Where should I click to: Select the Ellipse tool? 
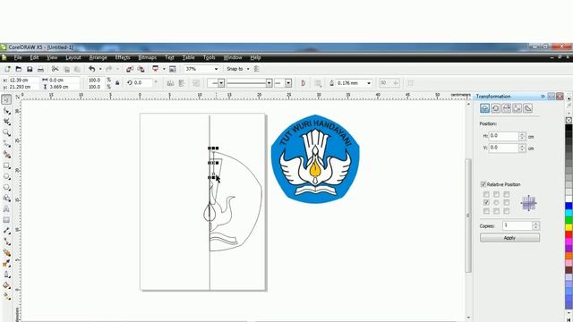(6, 176)
